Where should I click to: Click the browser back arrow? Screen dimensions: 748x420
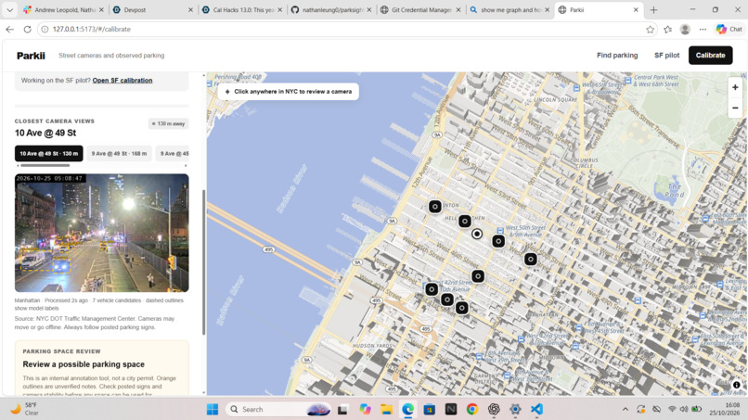pos(9,29)
